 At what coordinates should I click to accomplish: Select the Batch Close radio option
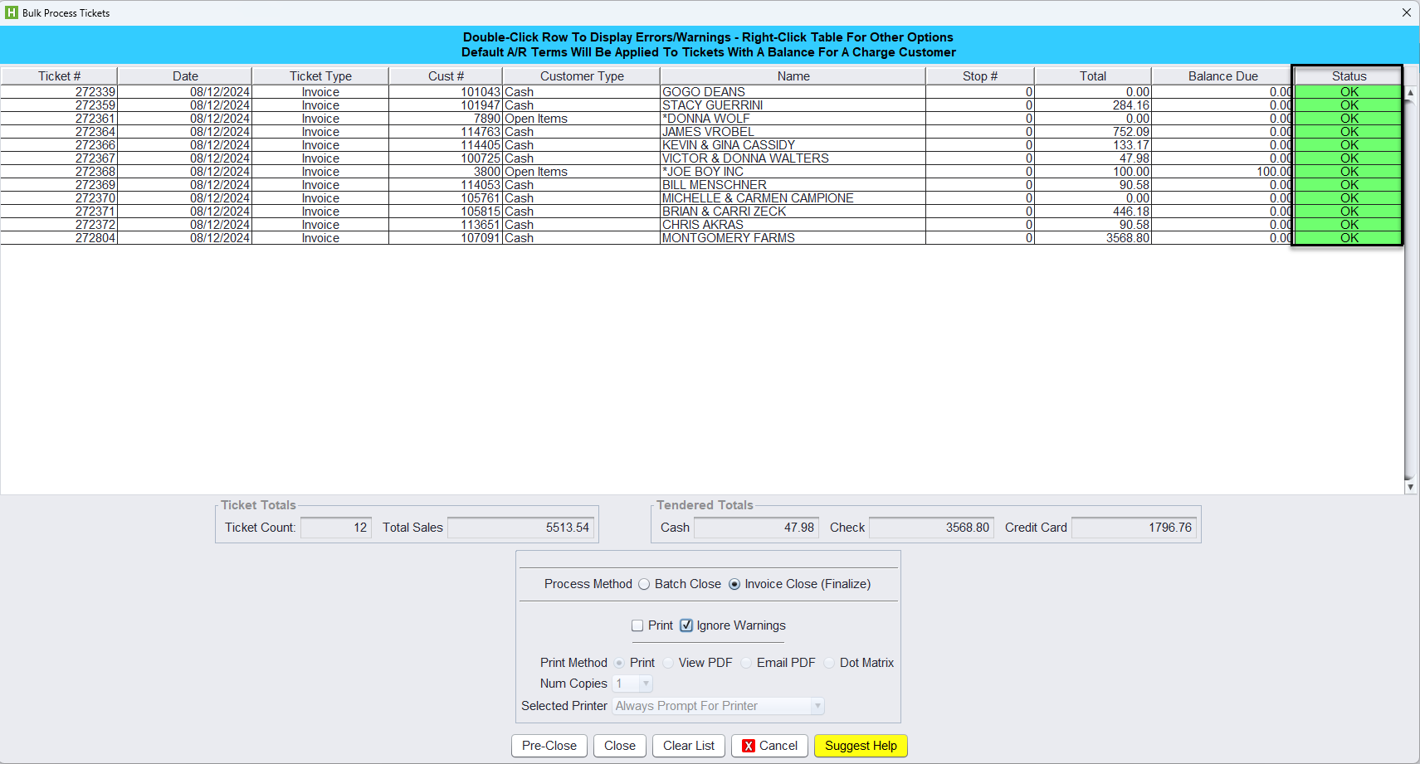(x=644, y=584)
